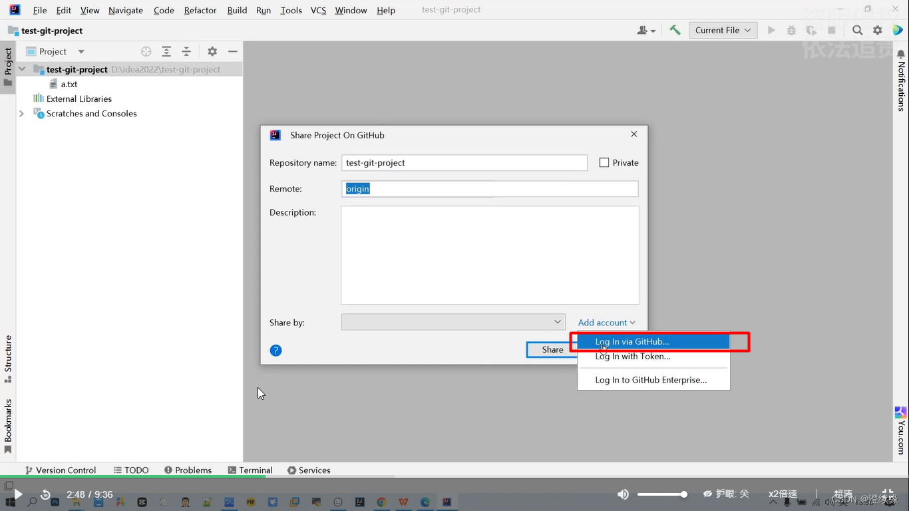This screenshot has width=909, height=511.
Task: Open the Add account dropdown link
Action: coord(606,323)
